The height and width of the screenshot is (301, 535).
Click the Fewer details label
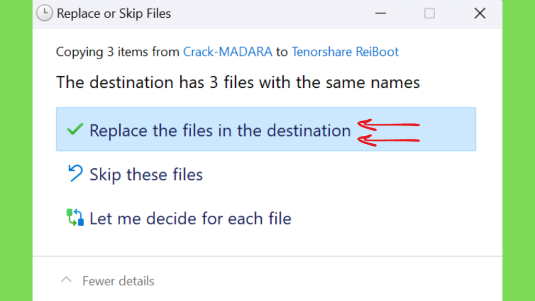click(x=118, y=281)
